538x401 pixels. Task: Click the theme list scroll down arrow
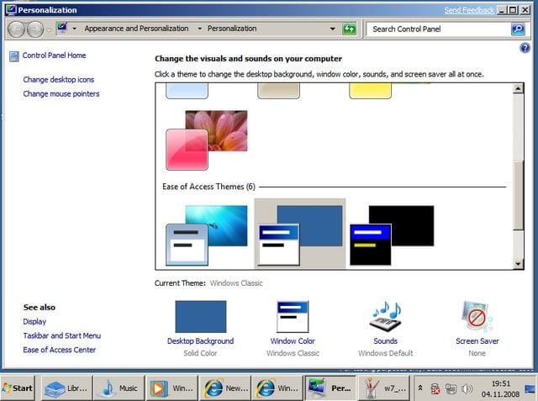click(x=518, y=264)
